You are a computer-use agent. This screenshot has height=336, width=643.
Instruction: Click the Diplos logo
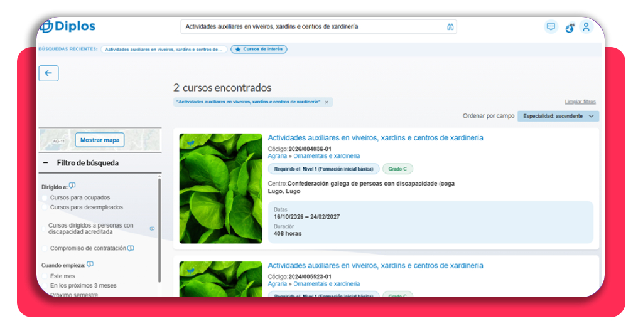click(68, 26)
